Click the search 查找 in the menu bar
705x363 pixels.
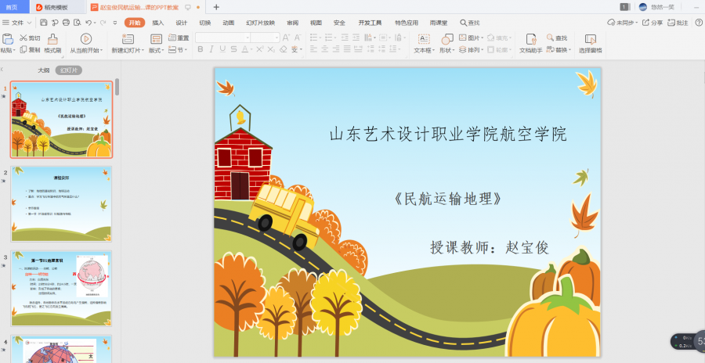click(470, 23)
